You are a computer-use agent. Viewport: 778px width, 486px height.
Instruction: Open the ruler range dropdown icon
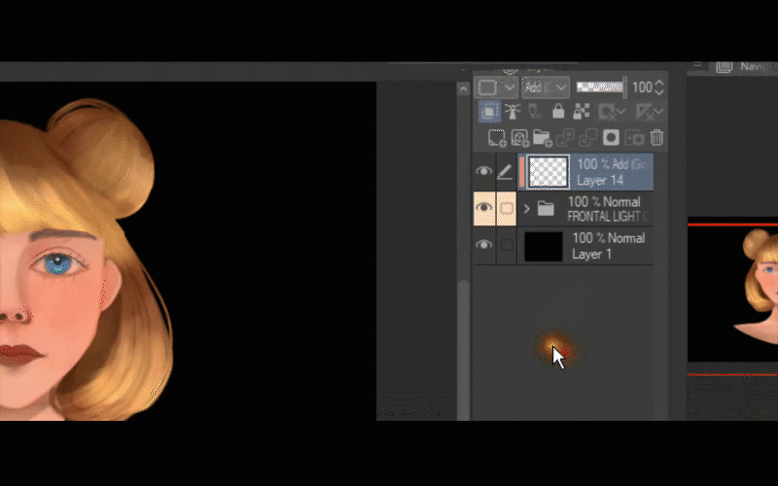click(x=649, y=112)
